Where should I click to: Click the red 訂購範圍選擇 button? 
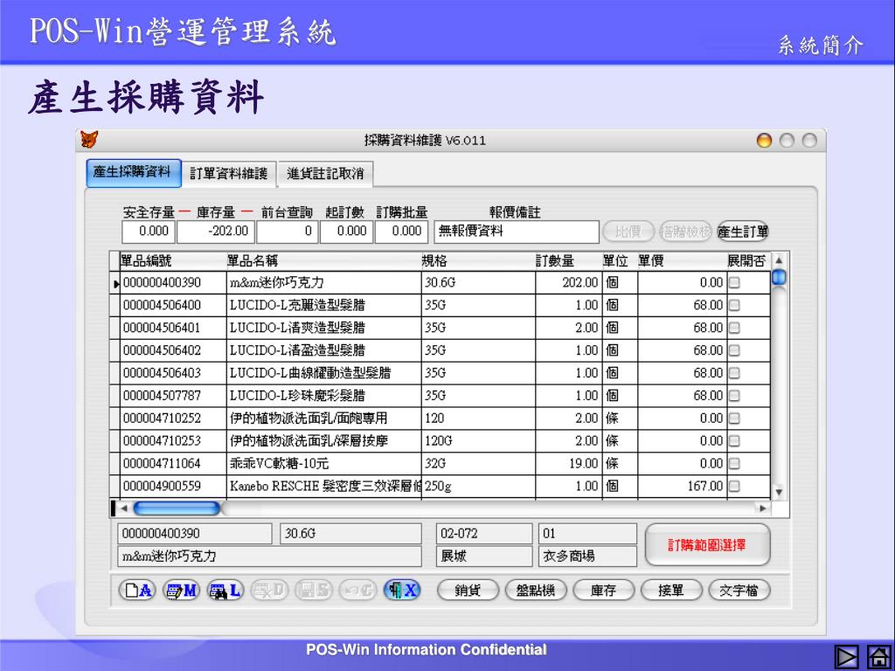pyautogui.click(x=707, y=545)
